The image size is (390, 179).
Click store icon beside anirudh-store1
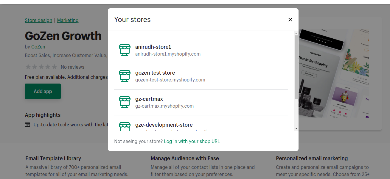coord(125,50)
